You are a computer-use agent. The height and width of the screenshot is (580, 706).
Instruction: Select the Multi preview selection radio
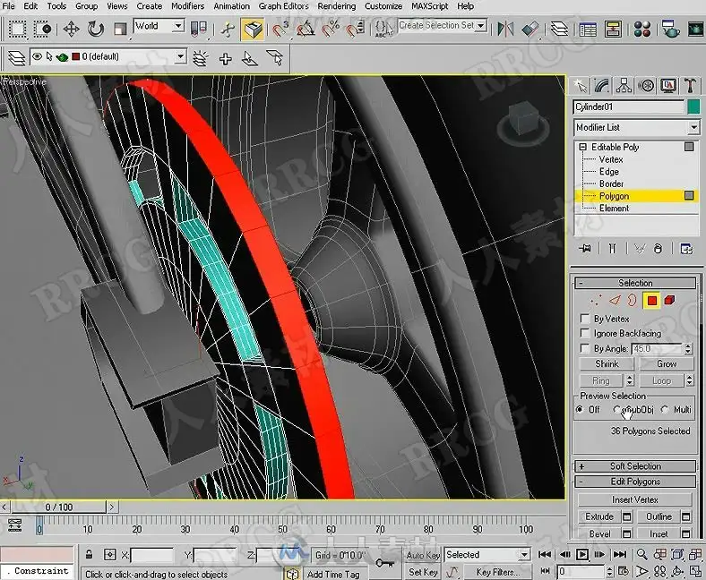[664, 410]
